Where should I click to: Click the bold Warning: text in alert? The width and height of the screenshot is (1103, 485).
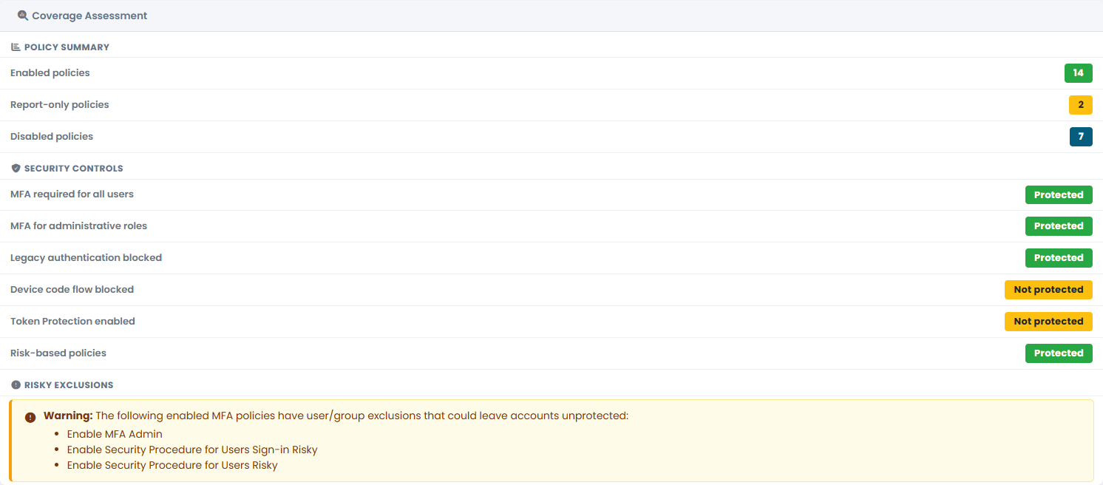[x=68, y=416]
